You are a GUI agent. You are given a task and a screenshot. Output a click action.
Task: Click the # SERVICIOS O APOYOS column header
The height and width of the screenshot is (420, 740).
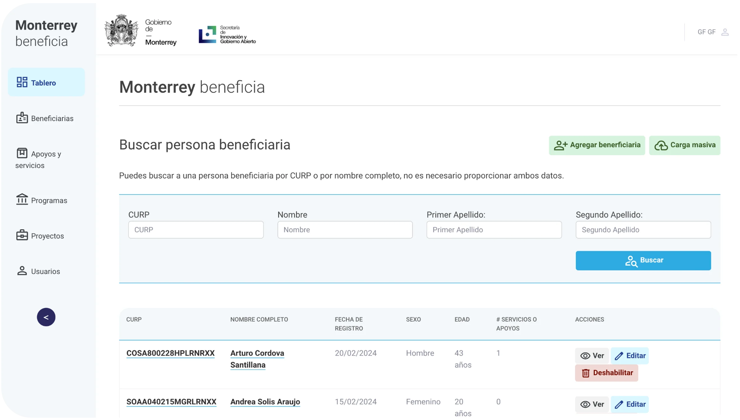(x=516, y=324)
